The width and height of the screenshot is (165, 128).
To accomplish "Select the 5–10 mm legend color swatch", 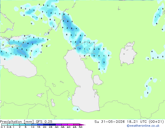I will [29, 125].
